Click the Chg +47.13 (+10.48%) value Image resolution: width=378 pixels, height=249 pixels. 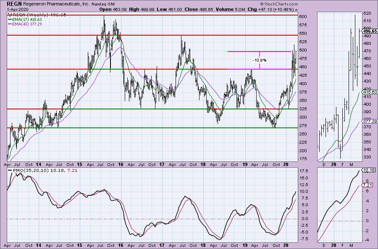pyautogui.click(x=271, y=10)
